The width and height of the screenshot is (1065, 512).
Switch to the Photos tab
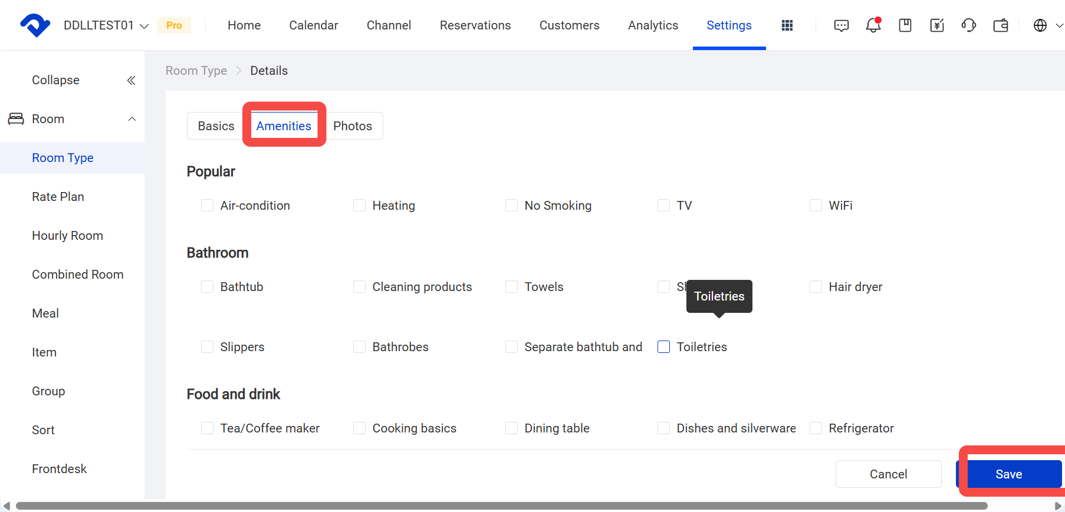pyautogui.click(x=353, y=126)
